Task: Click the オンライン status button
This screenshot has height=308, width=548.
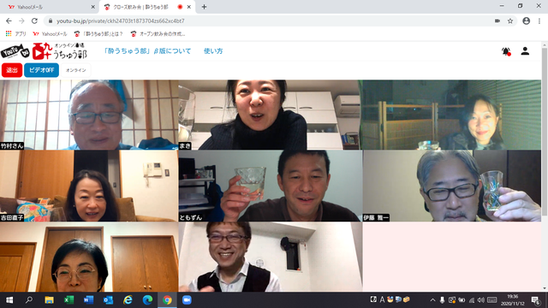Action: tap(75, 70)
